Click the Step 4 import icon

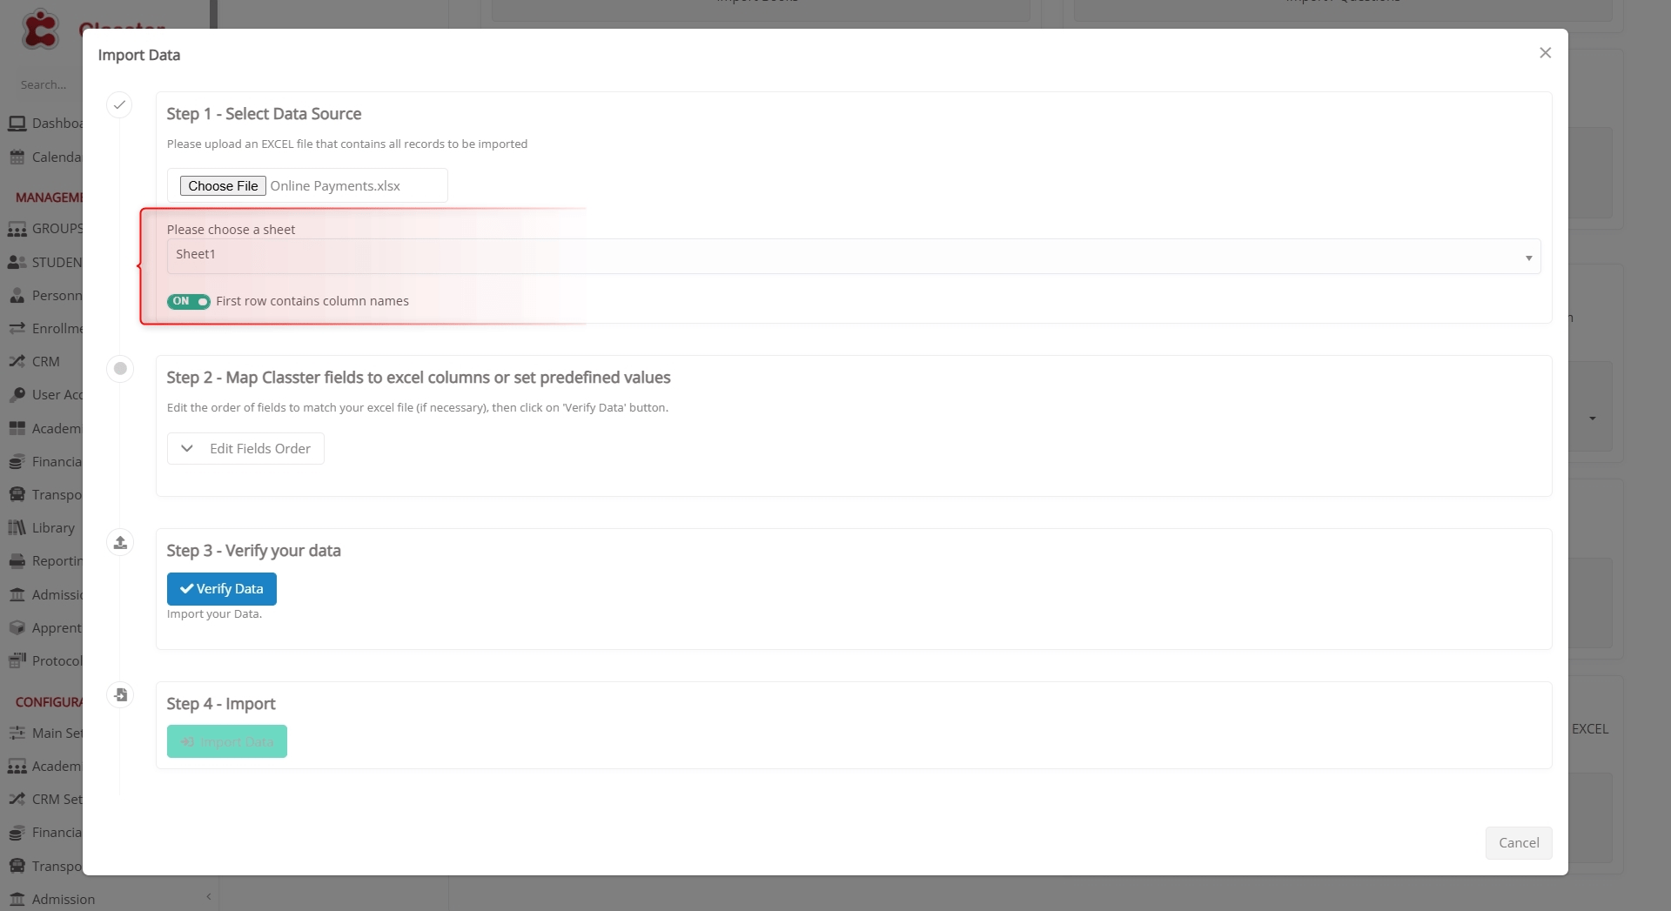tap(120, 694)
